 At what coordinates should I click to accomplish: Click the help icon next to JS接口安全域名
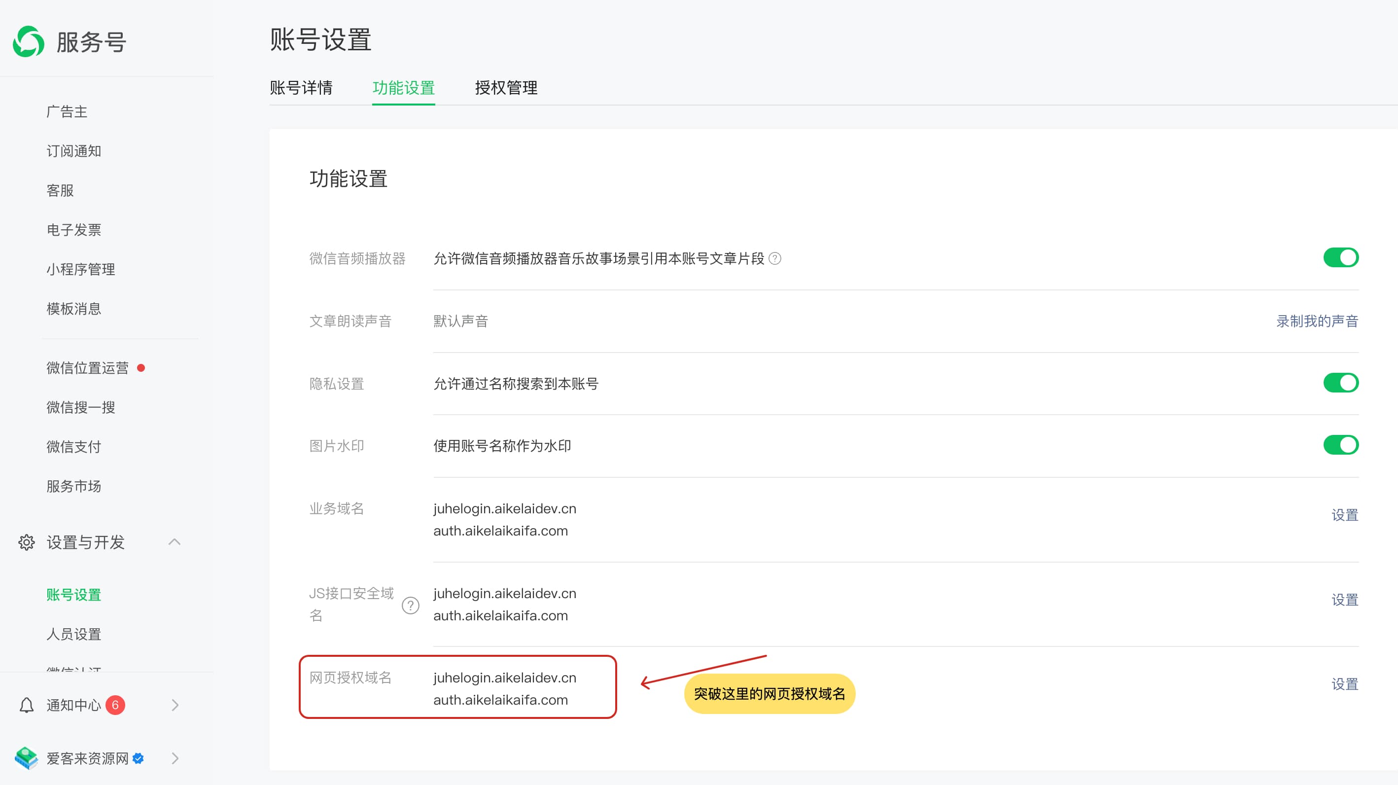[410, 605]
